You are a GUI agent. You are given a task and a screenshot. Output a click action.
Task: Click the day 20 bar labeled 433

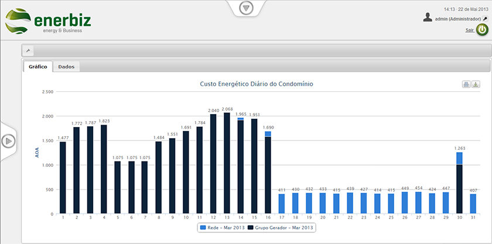tap(323, 203)
